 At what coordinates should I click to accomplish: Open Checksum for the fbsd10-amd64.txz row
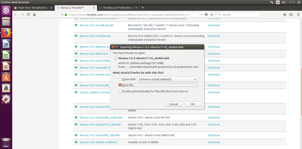tap(214, 142)
